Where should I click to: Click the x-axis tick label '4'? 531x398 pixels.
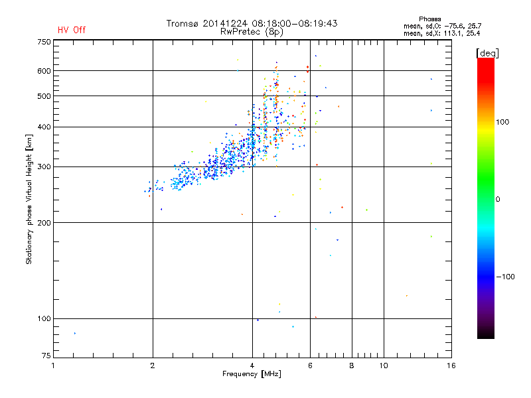pyautogui.click(x=252, y=365)
